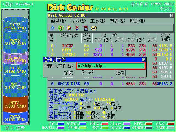Close the Disk Genius V2.00 window

click(171, 15)
